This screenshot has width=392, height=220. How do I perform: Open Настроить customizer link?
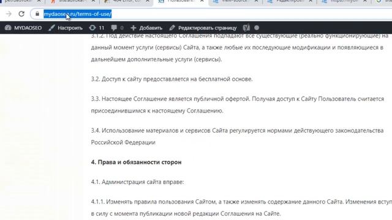[x=66, y=28]
